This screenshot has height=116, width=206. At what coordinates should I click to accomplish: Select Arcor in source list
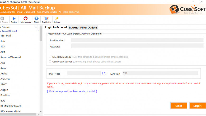click(3, 68)
